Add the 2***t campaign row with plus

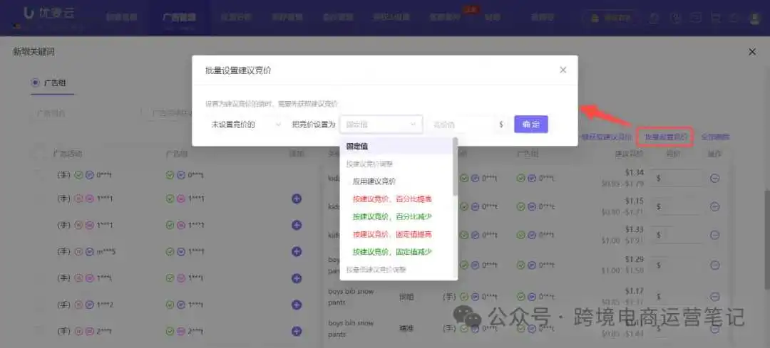pyautogui.click(x=296, y=331)
